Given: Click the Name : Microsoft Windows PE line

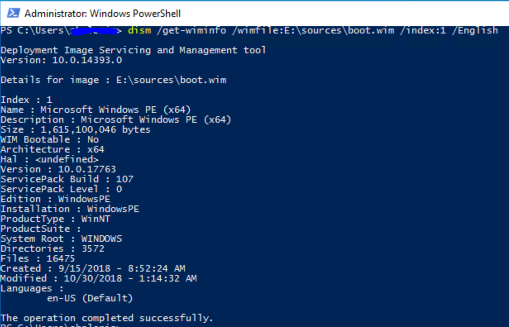Looking at the screenshot, I should coord(96,110).
